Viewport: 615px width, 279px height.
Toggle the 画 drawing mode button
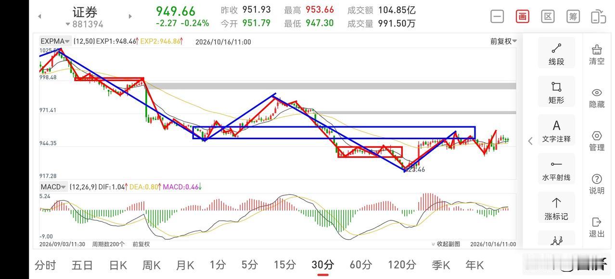click(x=522, y=16)
